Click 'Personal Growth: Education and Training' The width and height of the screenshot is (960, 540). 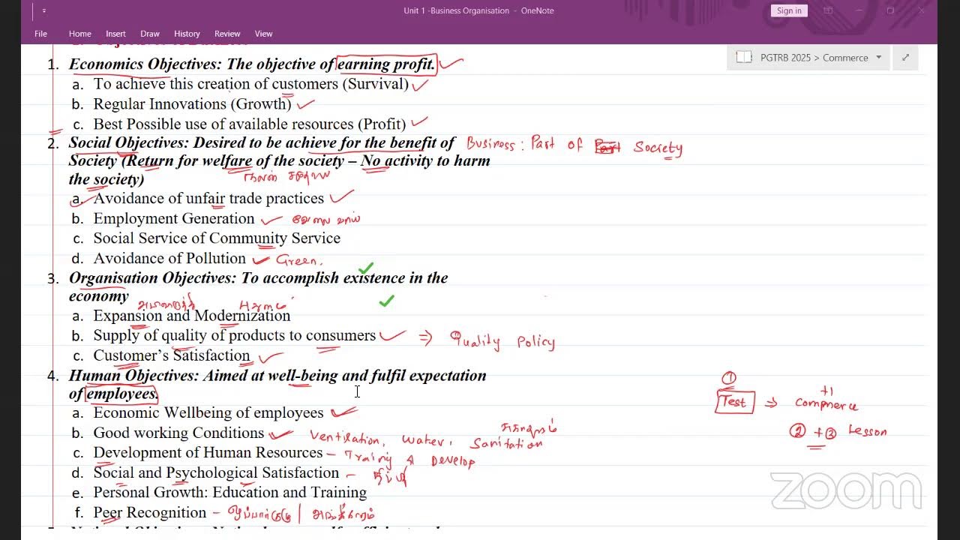click(x=229, y=493)
